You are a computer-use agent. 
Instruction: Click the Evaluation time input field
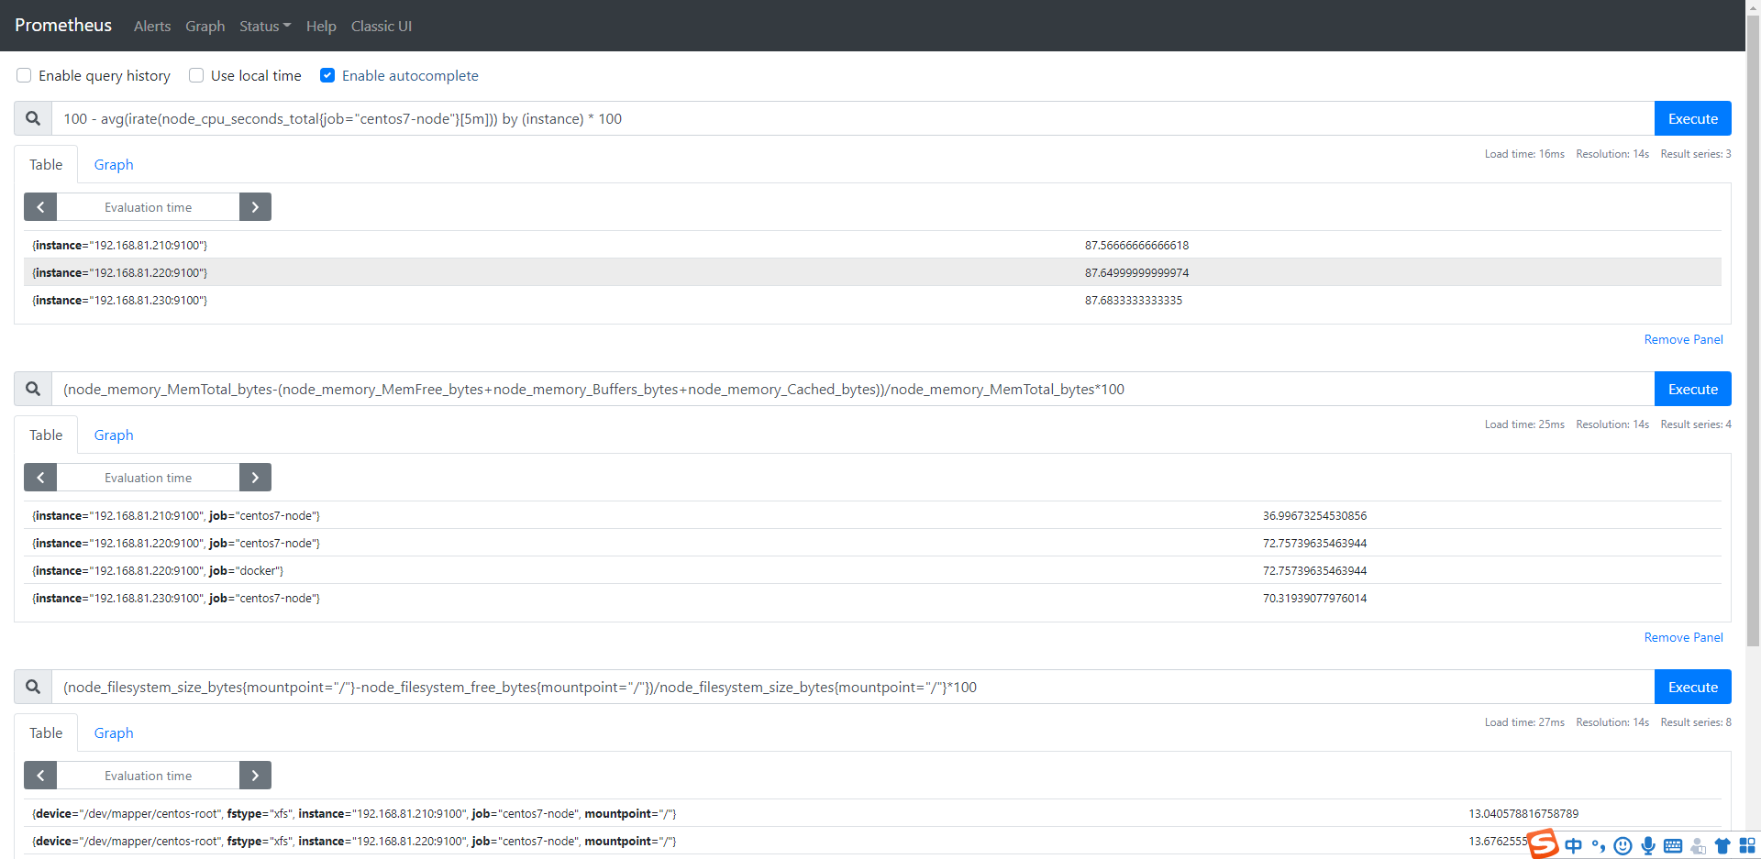tap(148, 206)
